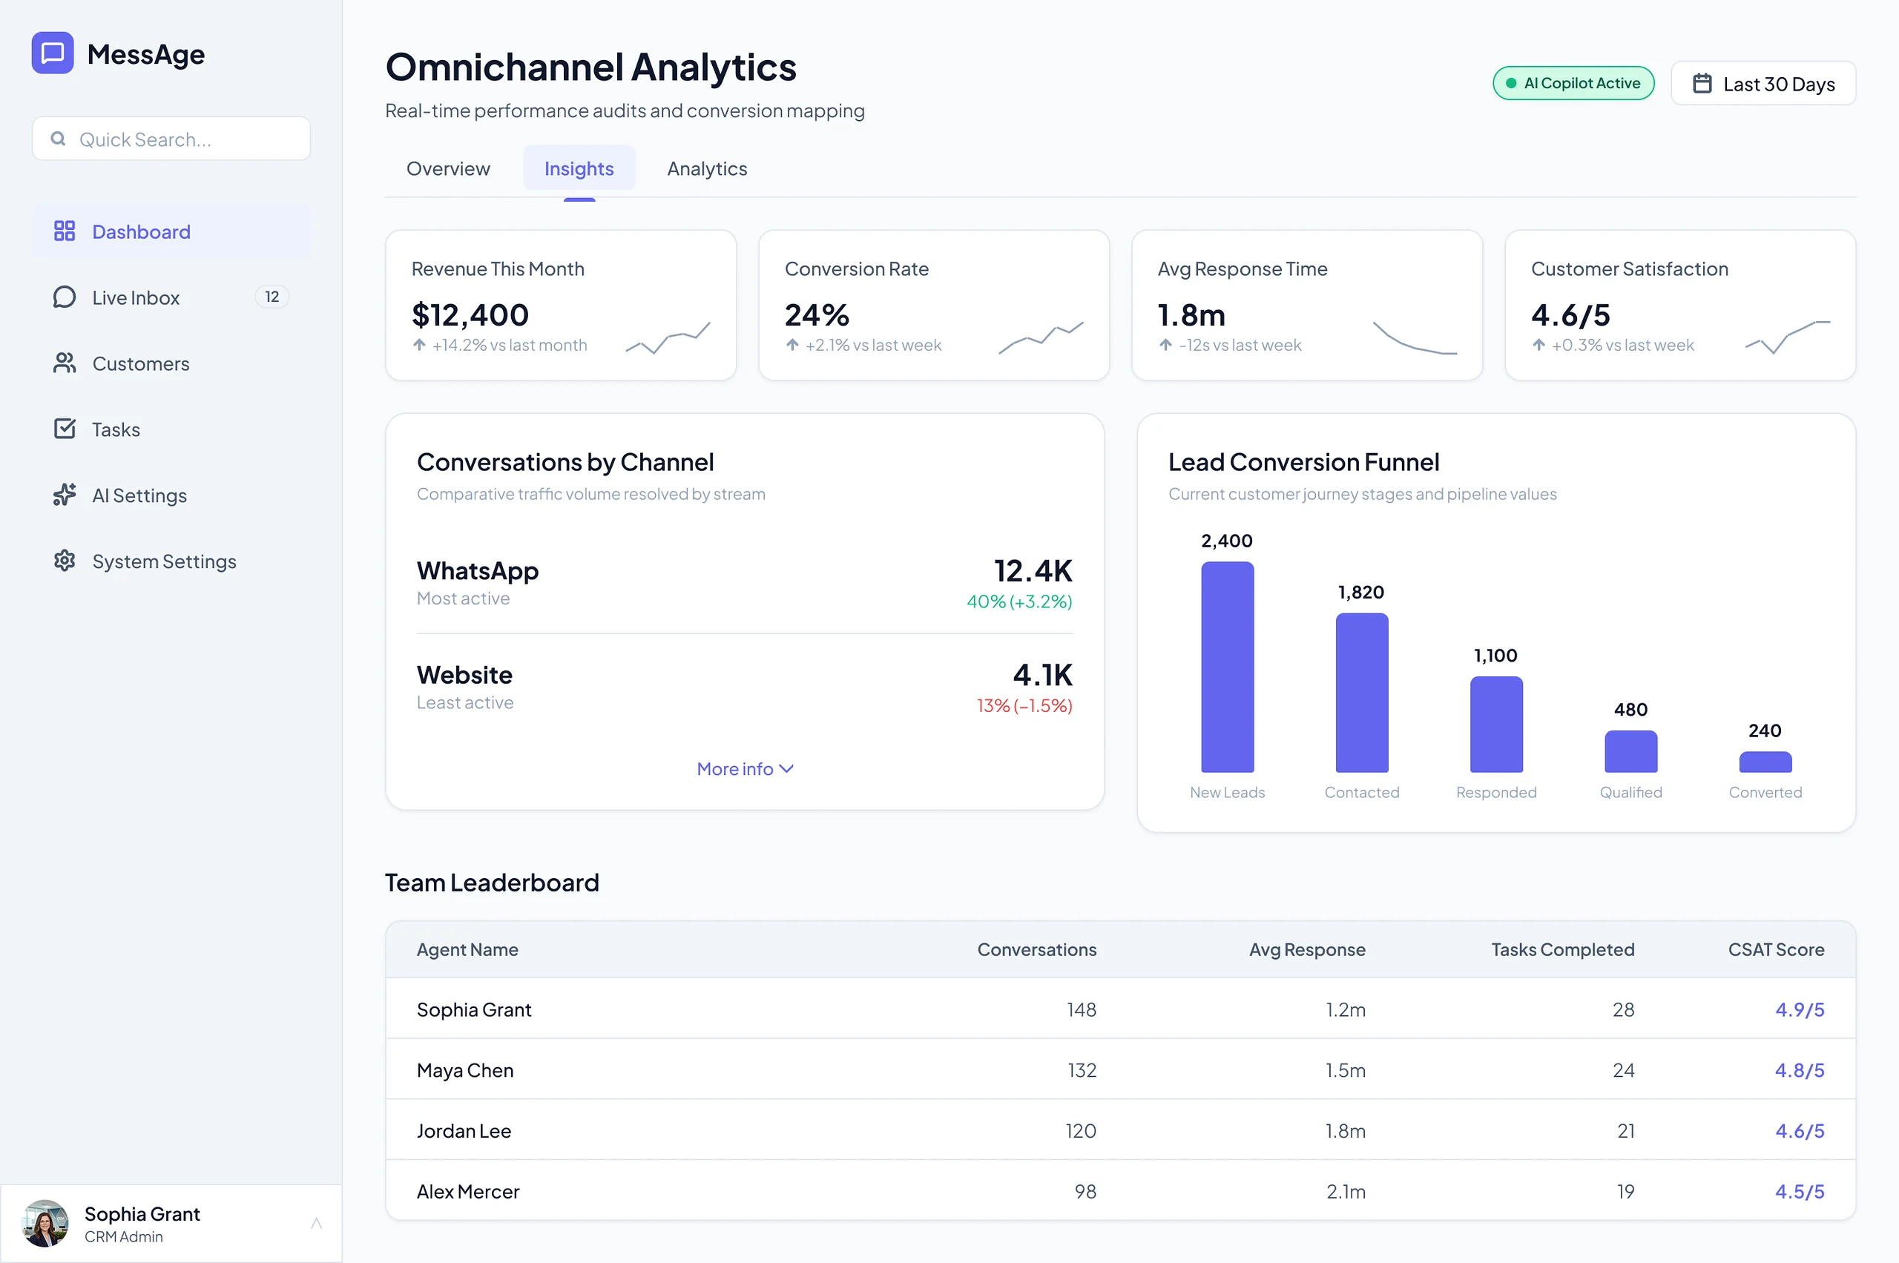Open Live Inbox from sidebar
Screen dimensions: 1899x1263
point(171,297)
